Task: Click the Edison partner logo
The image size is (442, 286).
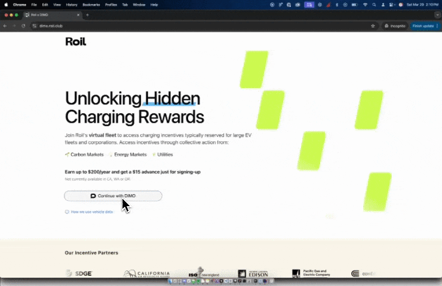Action: tap(253, 273)
